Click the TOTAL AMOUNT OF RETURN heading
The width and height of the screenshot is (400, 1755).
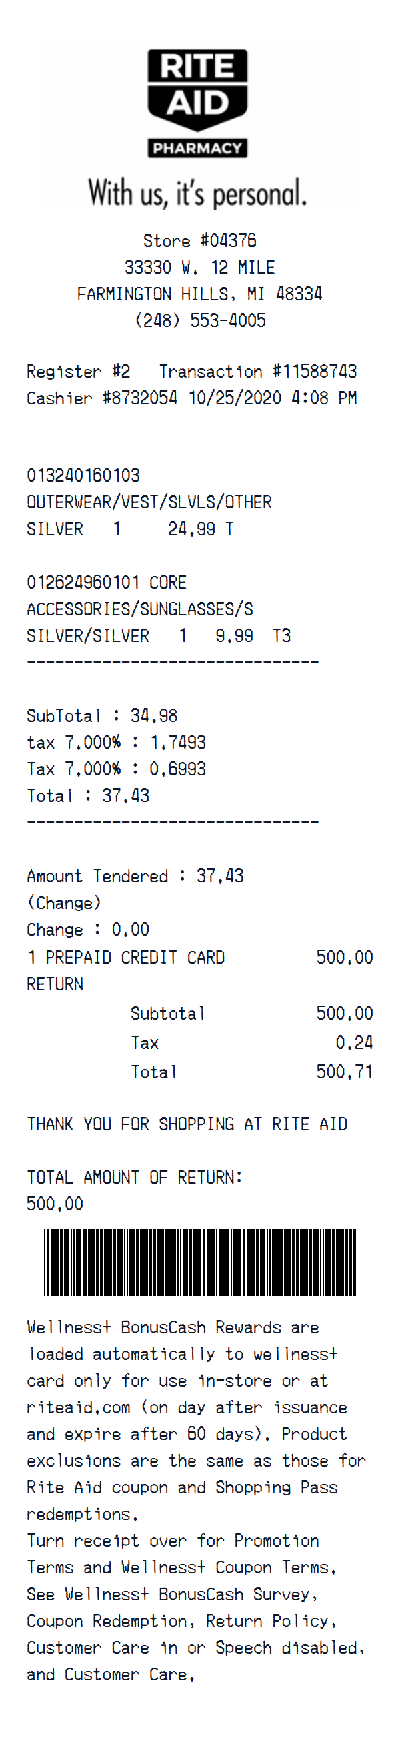click(x=135, y=1177)
